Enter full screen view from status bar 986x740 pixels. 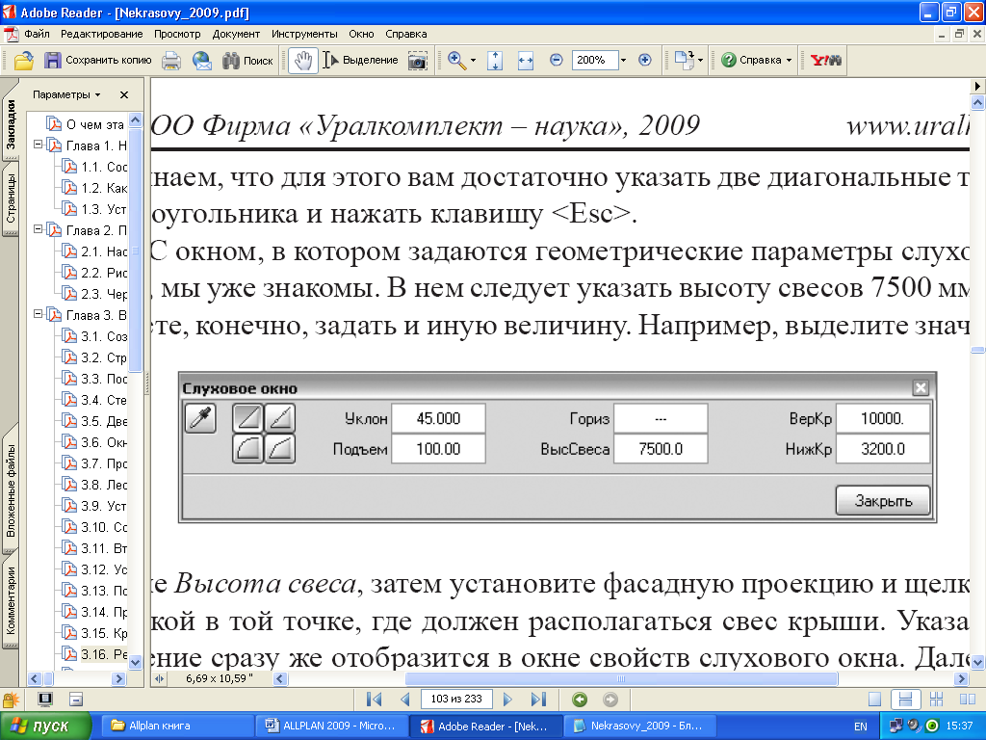tap(45, 700)
